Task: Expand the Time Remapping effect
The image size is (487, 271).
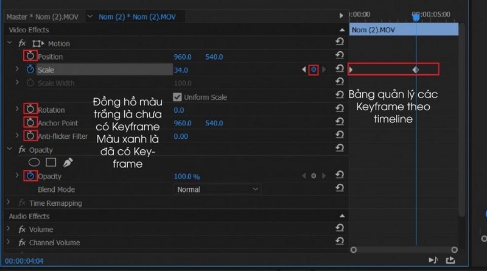Action: [x=9, y=203]
